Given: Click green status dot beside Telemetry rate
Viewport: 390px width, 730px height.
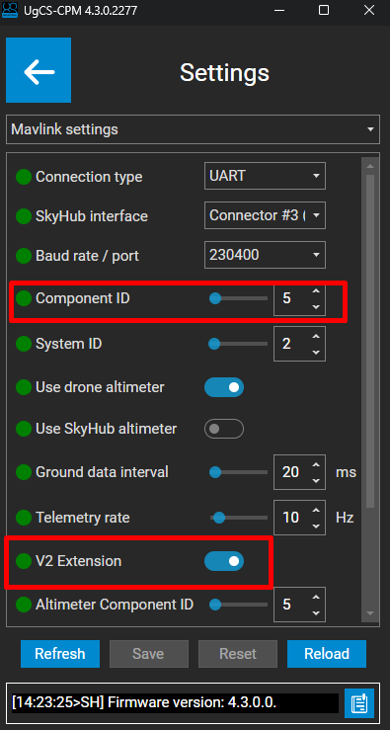Looking at the screenshot, I should click(x=24, y=518).
